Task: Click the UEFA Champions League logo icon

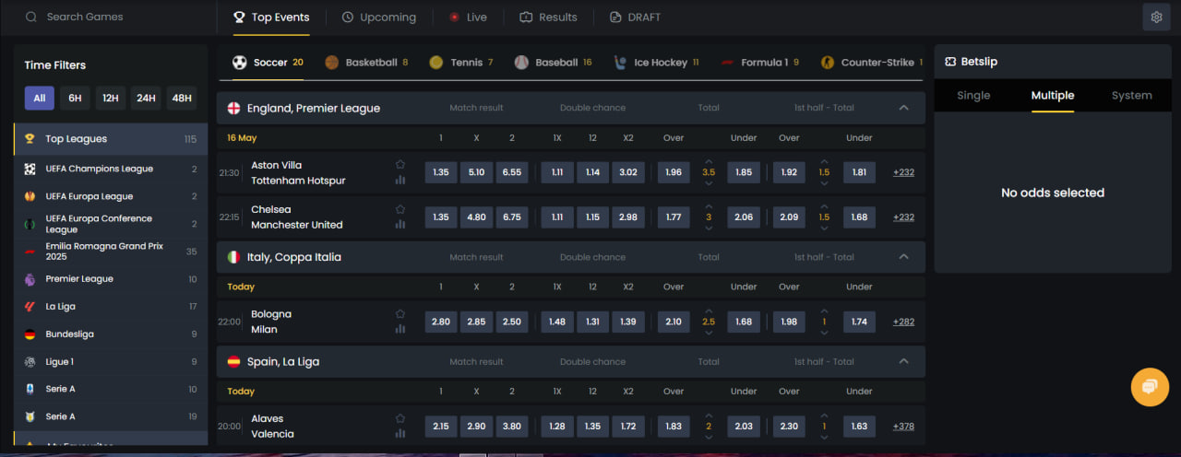Action: tap(30, 169)
